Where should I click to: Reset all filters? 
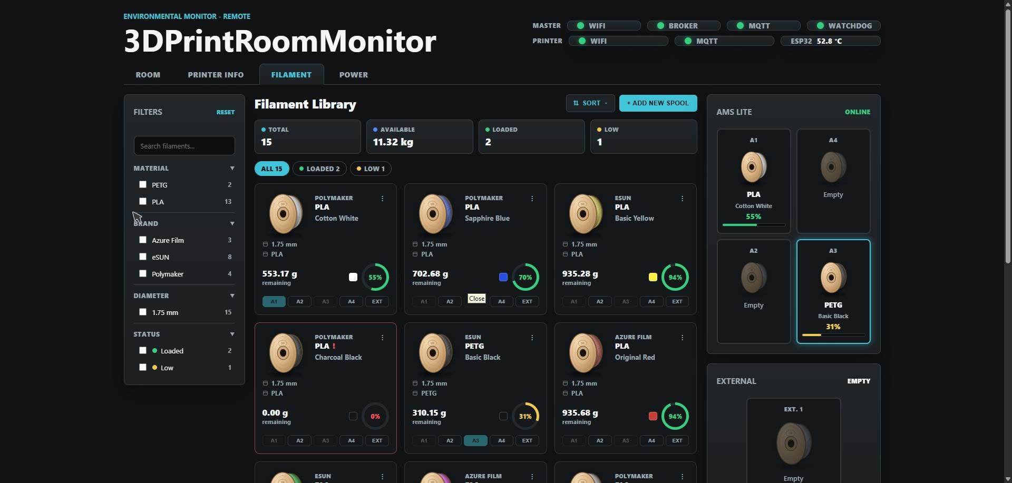tap(226, 112)
